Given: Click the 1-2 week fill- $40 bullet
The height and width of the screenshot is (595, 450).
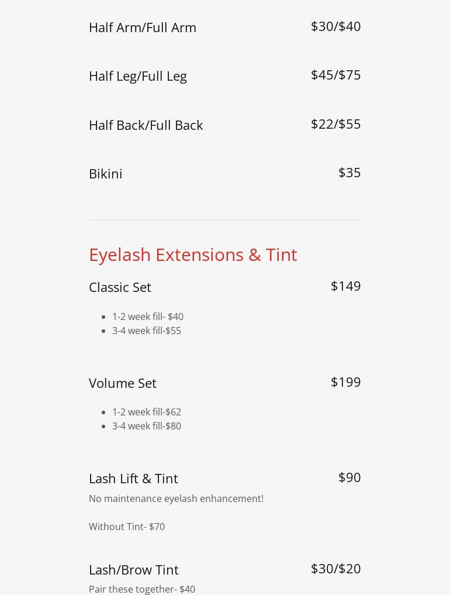Looking at the screenshot, I should click(148, 317).
